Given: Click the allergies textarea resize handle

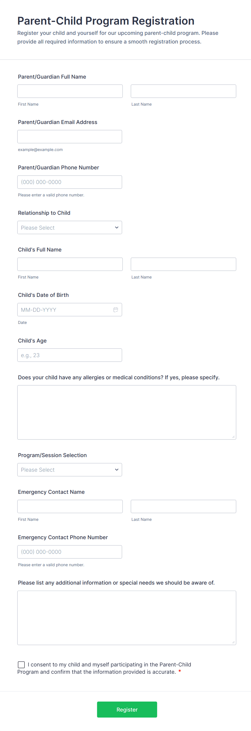Looking at the screenshot, I should (233, 437).
